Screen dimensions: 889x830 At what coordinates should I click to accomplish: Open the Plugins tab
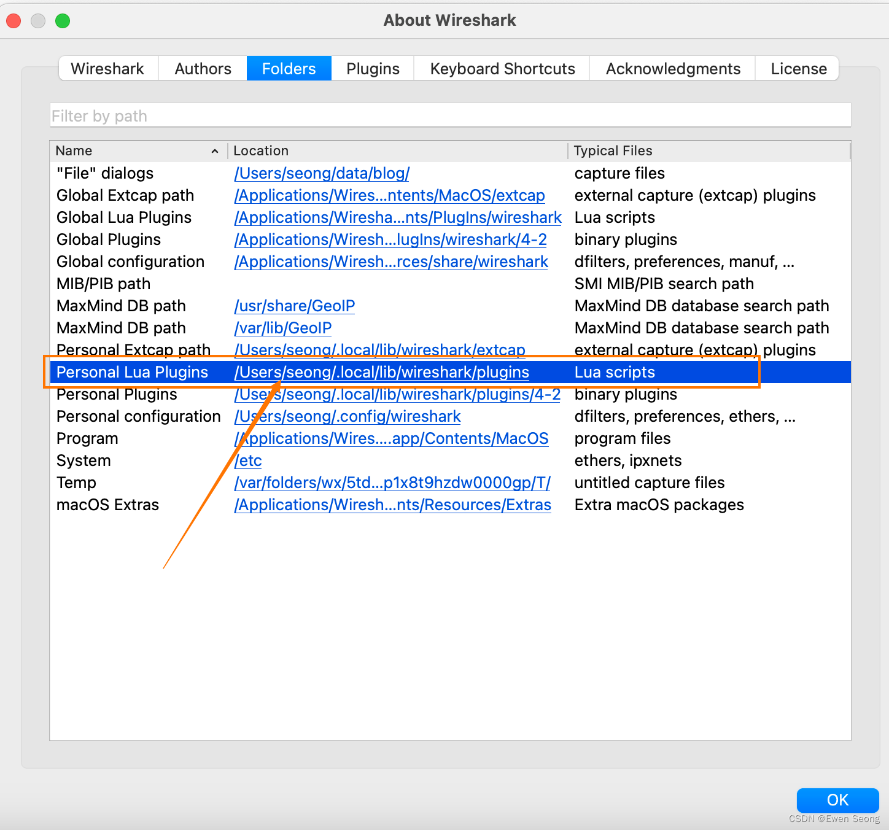373,69
